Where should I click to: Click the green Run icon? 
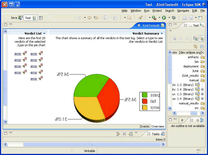(164, 18)
